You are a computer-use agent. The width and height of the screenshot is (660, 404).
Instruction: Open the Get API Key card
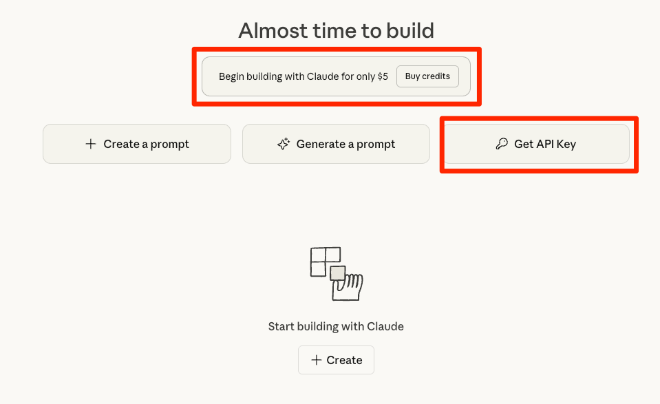click(535, 144)
